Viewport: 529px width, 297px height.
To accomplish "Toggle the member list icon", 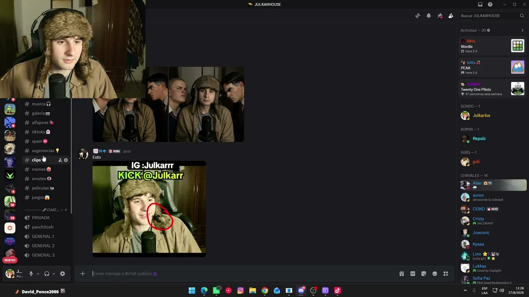I will point(450,16).
